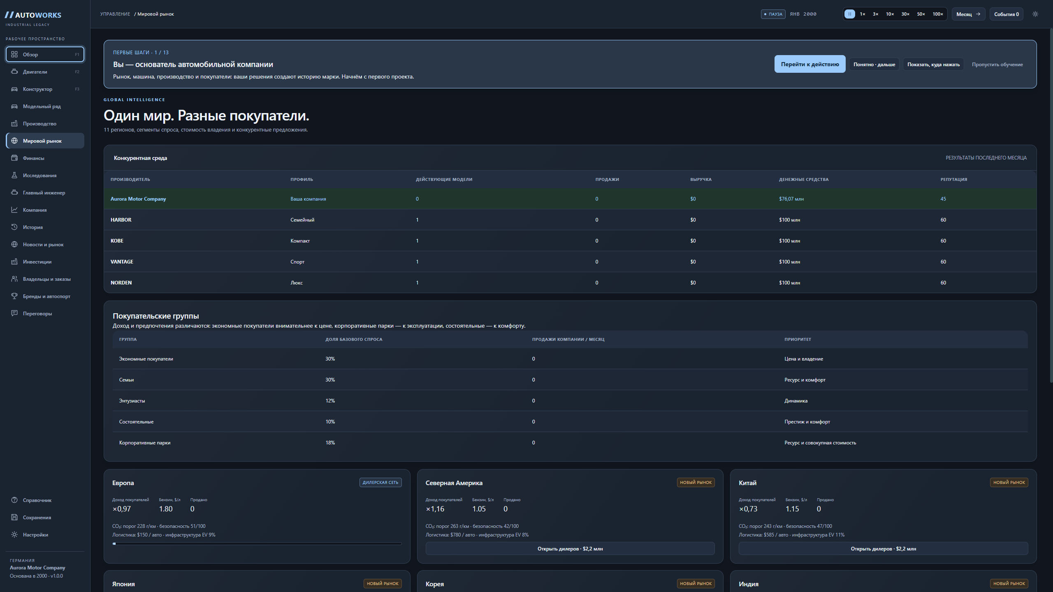
Task: Open the Финансы wallet icon
Action: point(14,158)
